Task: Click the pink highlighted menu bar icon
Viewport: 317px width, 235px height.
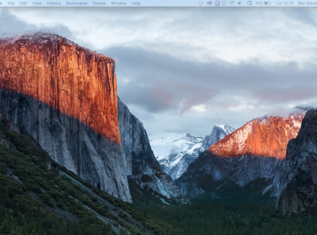Action: (217, 3)
